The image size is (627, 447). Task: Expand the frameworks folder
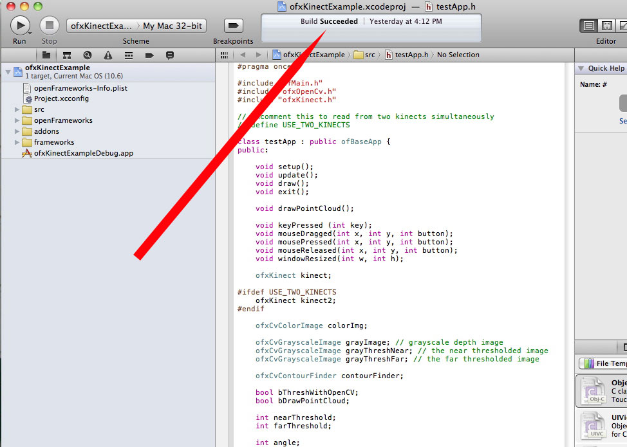point(17,142)
